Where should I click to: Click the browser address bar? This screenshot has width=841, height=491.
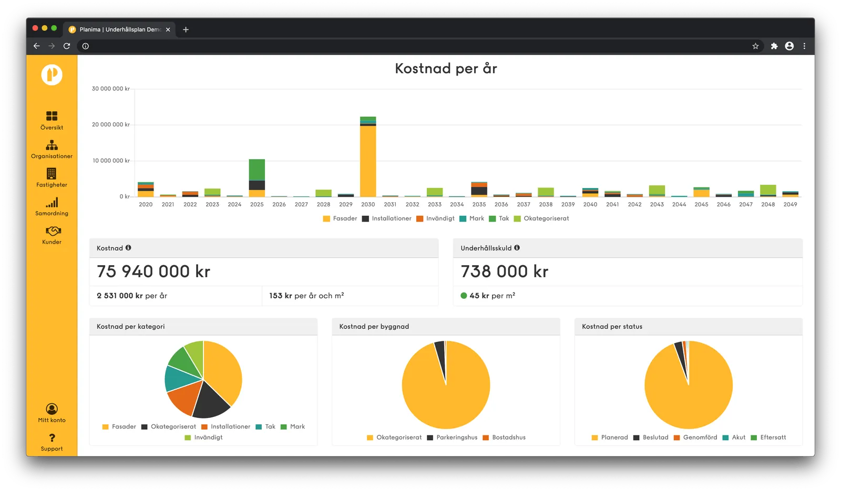pyautogui.click(x=419, y=46)
